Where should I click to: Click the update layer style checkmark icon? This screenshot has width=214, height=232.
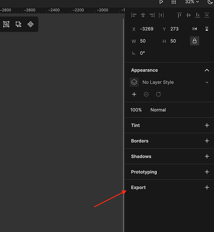[146, 94]
